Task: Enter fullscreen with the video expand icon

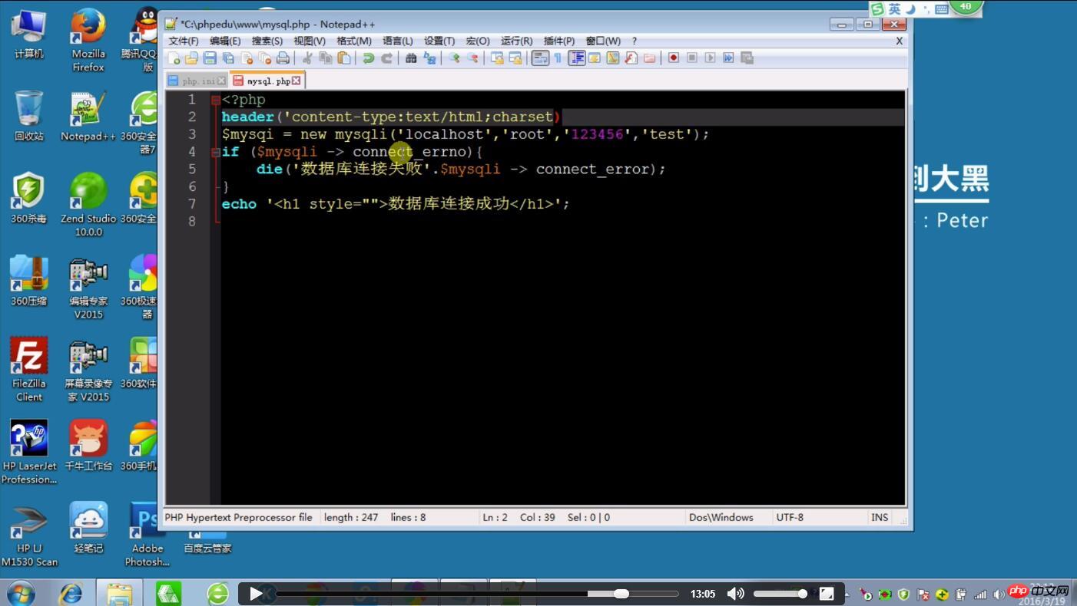Action: (x=827, y=594)
